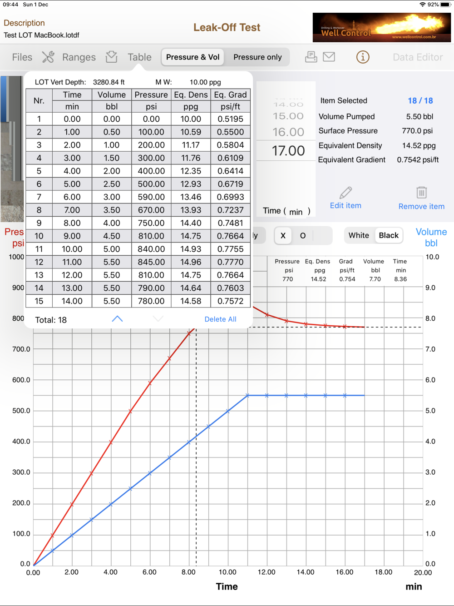The image size is (454, 606).
Task: Tap the Equivalent Gradient 0.7542 psi/ft value
Action: 418,160
